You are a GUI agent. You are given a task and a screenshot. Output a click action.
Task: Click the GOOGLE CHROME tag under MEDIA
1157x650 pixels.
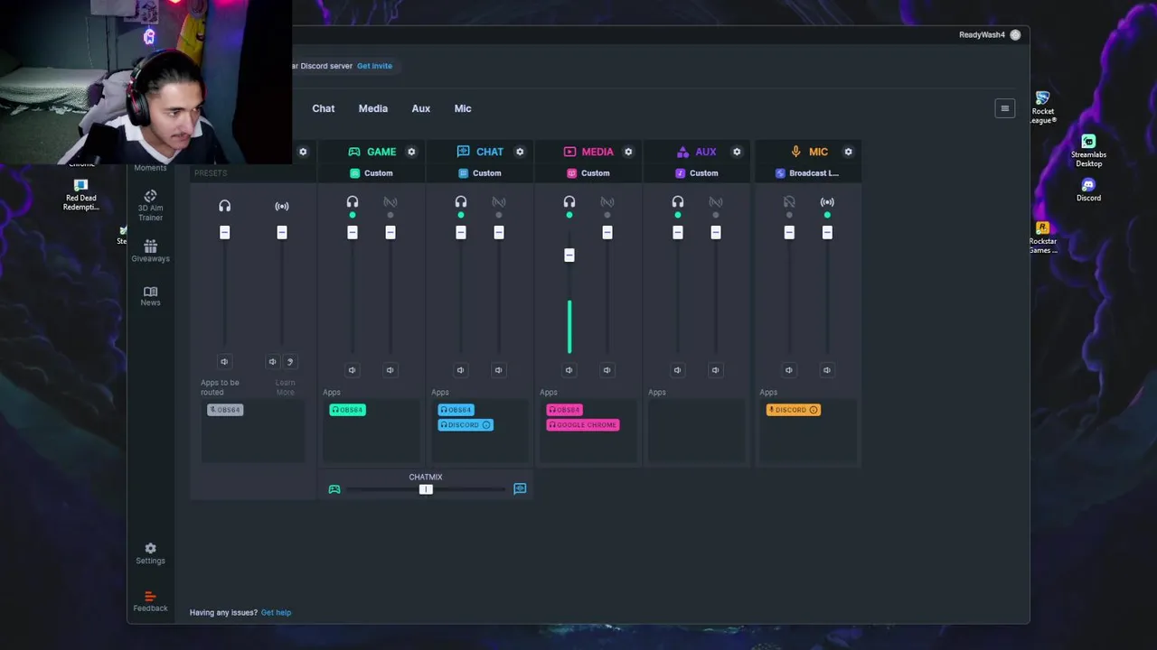583,425
